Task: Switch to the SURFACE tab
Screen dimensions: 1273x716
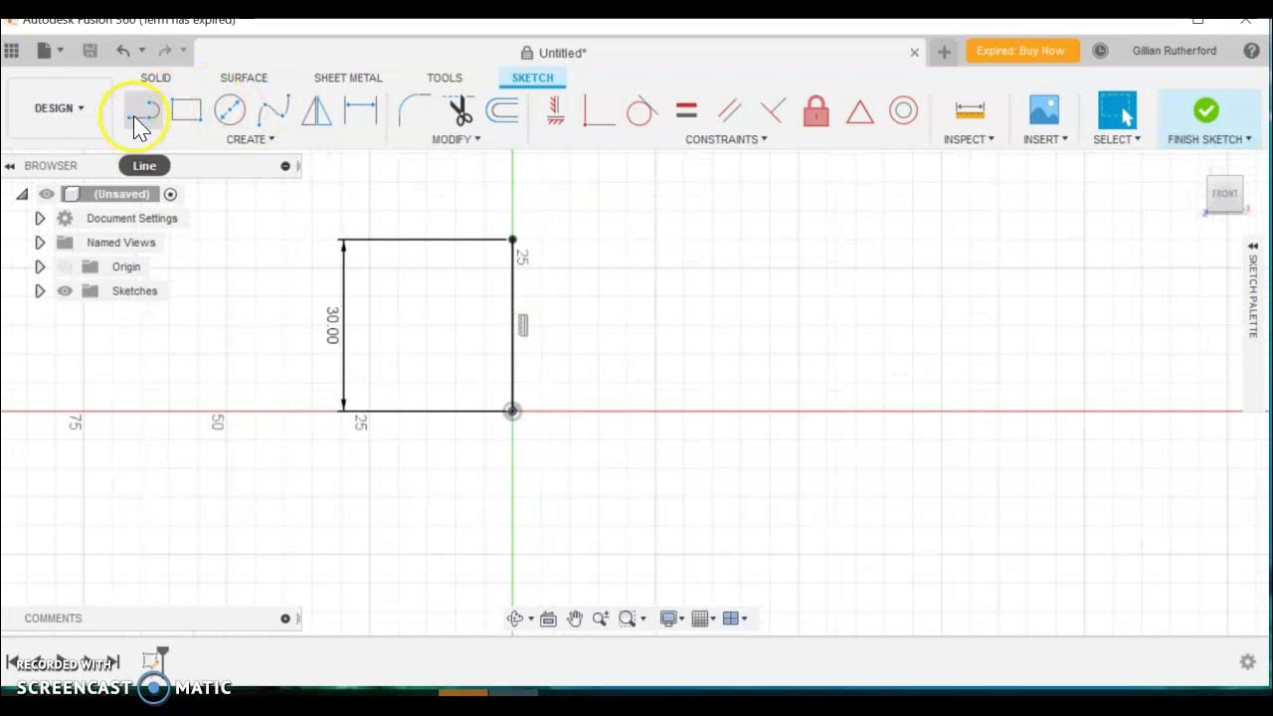Action: (244, 78)
